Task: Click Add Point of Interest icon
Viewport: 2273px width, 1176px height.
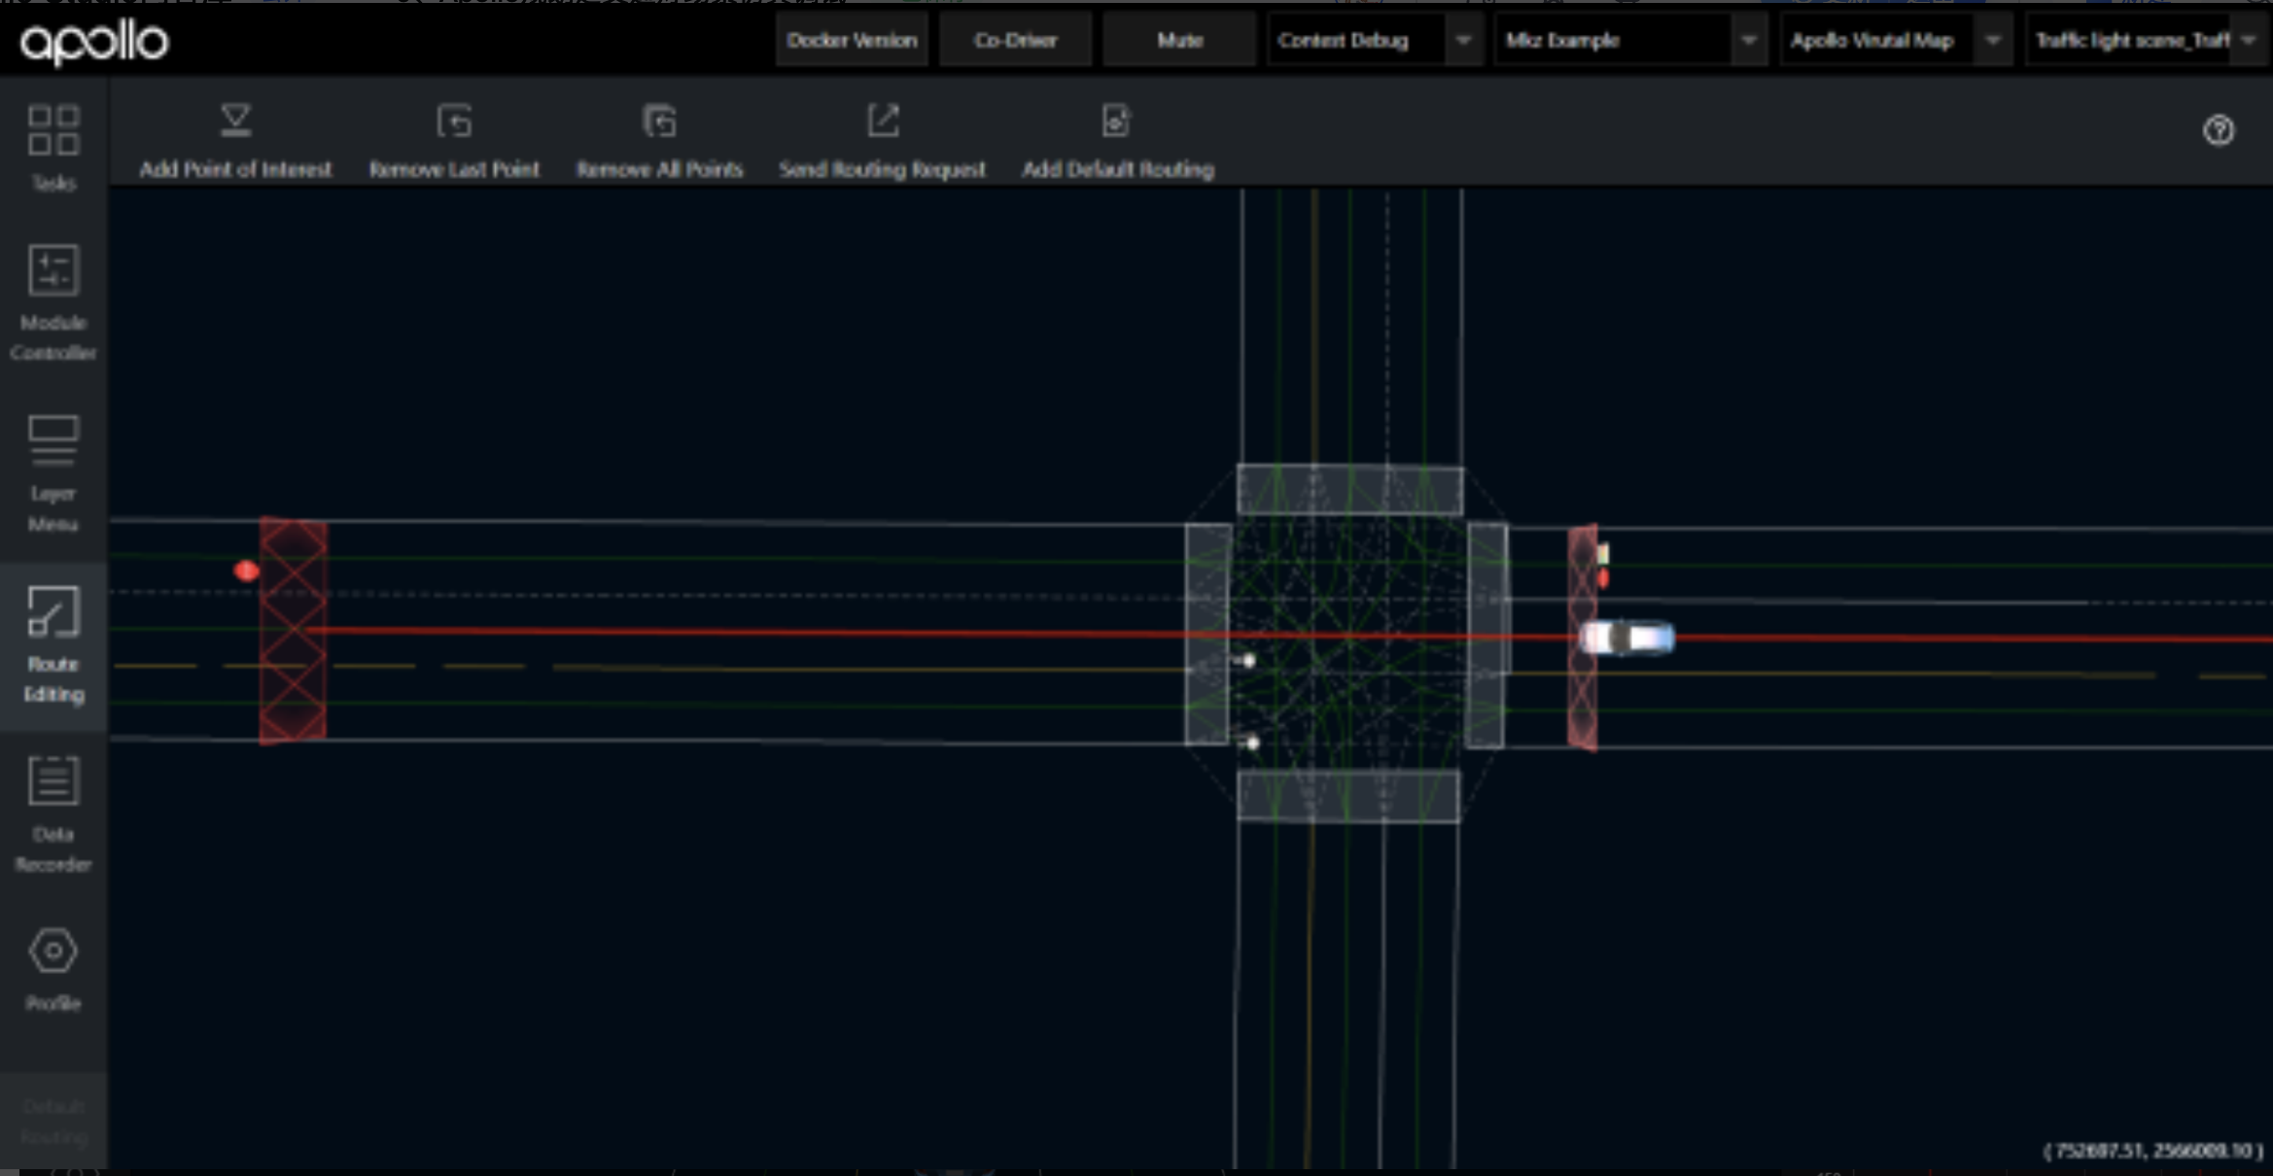Action: [x=235, y=122]
